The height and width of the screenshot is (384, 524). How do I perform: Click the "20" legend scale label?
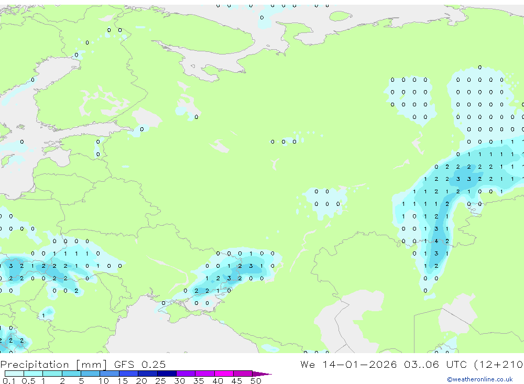(x=141, y=381)
